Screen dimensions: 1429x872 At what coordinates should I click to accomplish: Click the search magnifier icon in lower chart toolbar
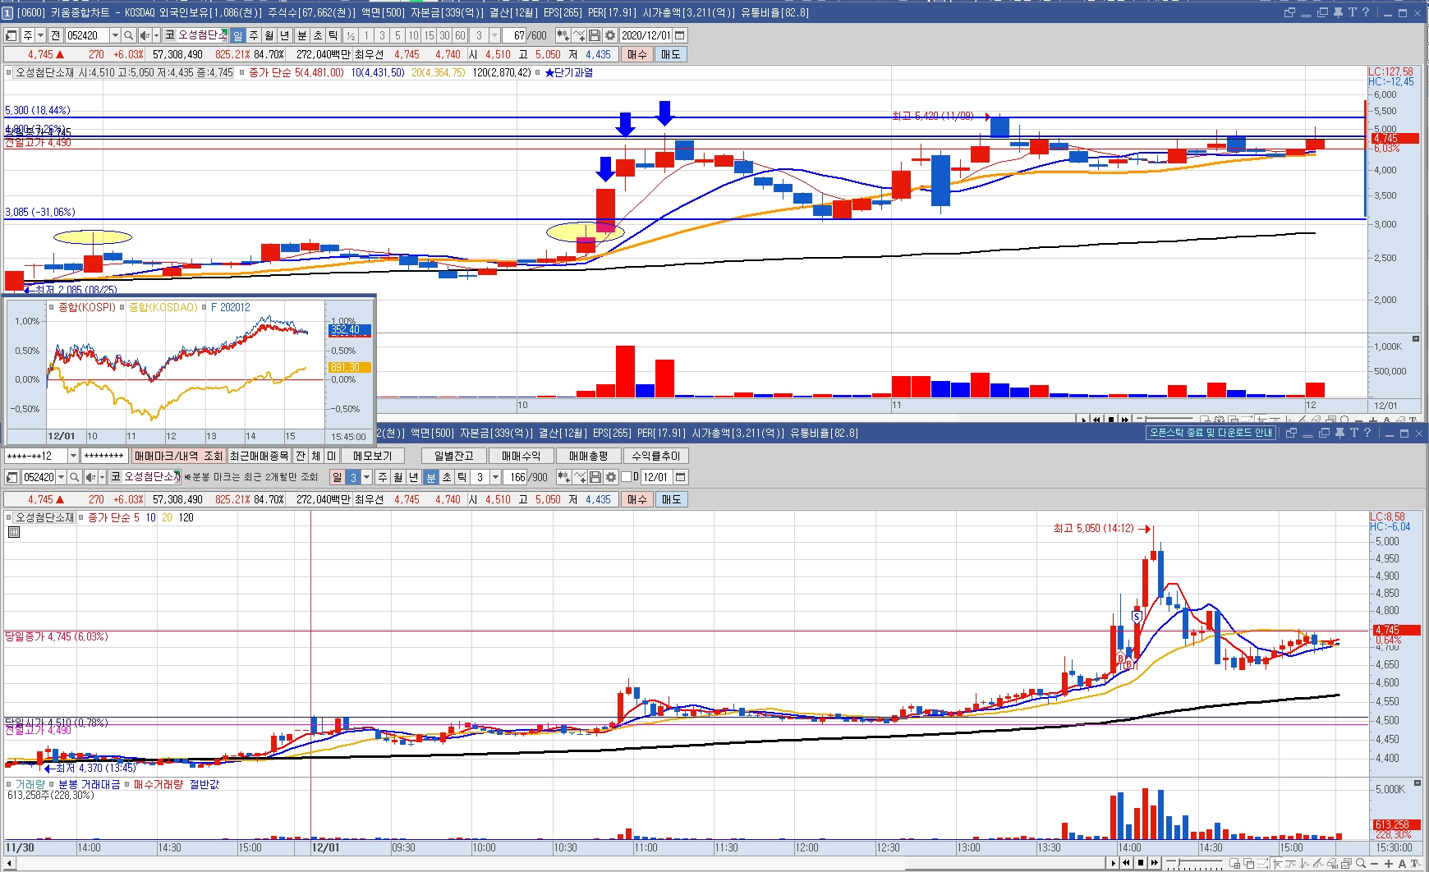click(74, 477)
